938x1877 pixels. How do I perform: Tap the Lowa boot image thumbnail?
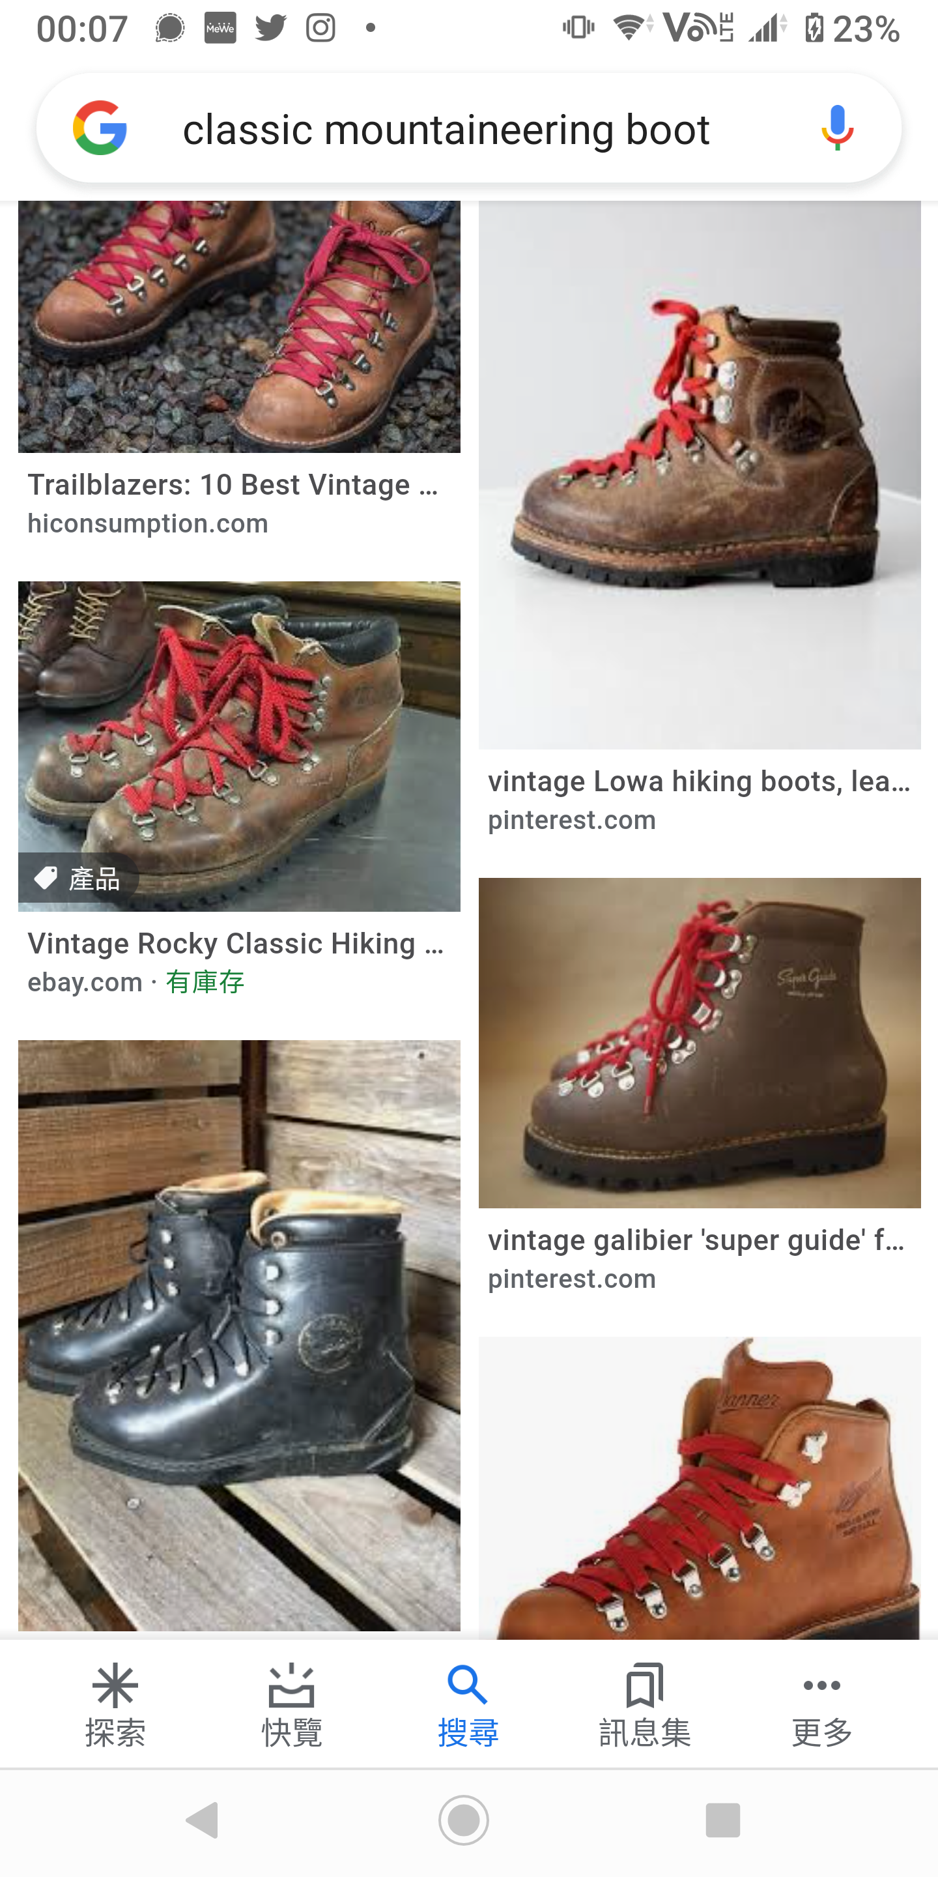click(x=699, y=475)
